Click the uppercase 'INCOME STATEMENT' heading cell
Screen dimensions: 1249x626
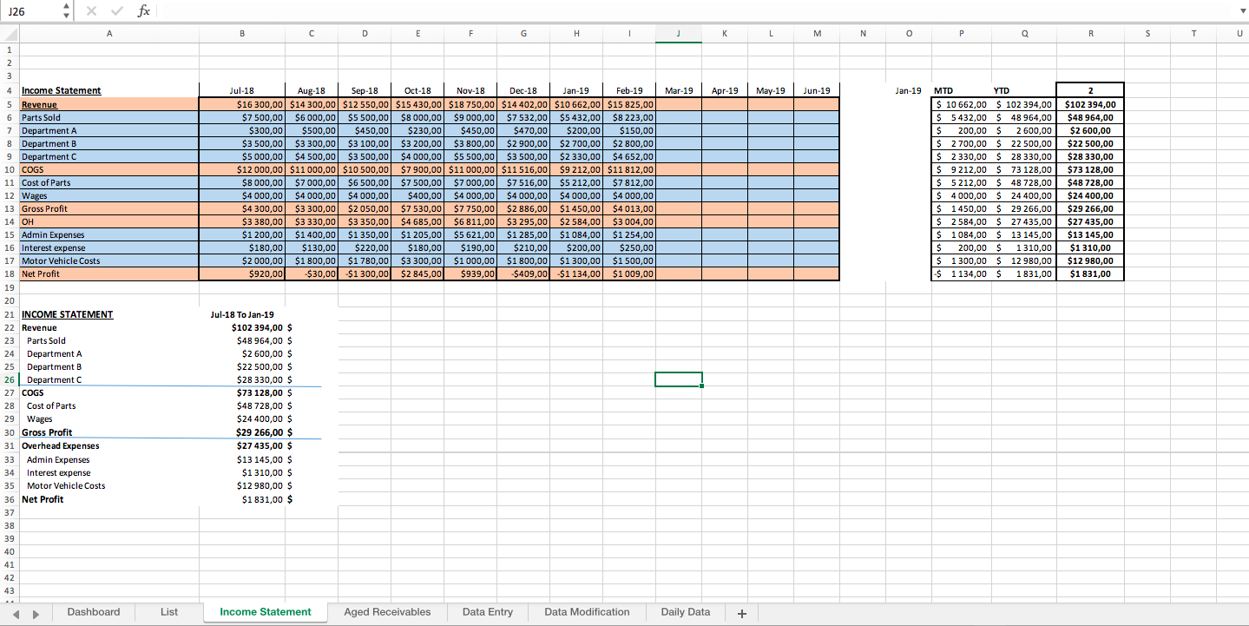click(109, 314)
